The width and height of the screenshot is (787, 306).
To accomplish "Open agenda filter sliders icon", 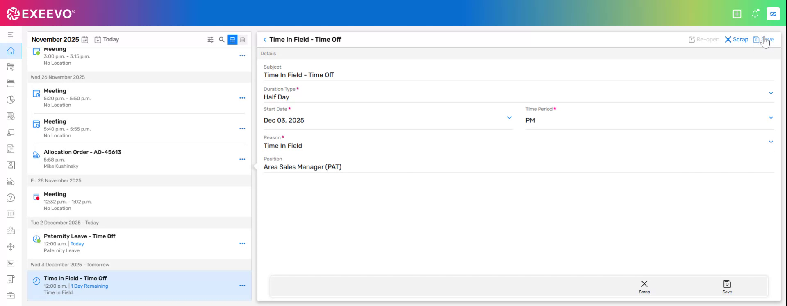I will click(210, 40).
